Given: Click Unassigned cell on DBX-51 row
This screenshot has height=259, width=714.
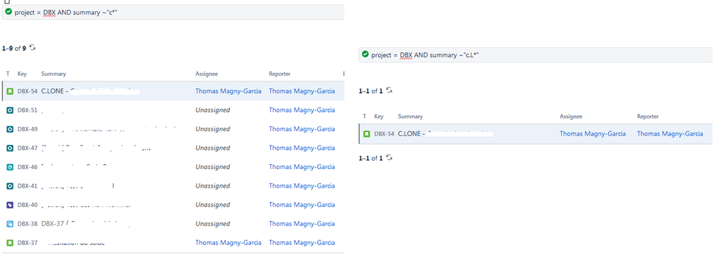Looking at the screenshot, I should pos(213,110).
